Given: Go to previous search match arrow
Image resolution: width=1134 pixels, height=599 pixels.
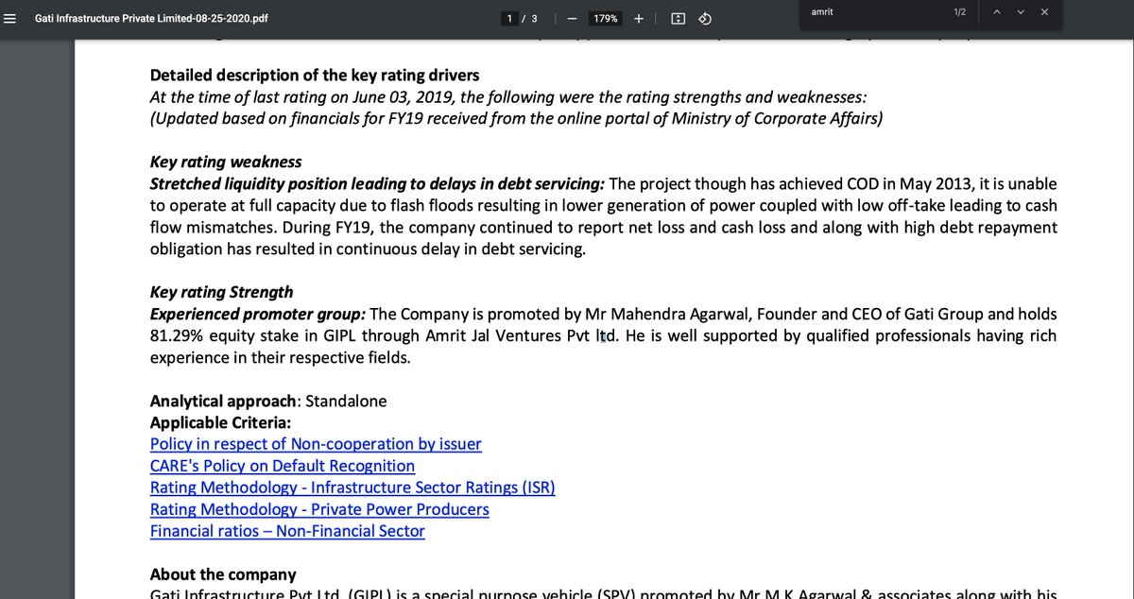Looking at the screenshot, I should point(996,11).
